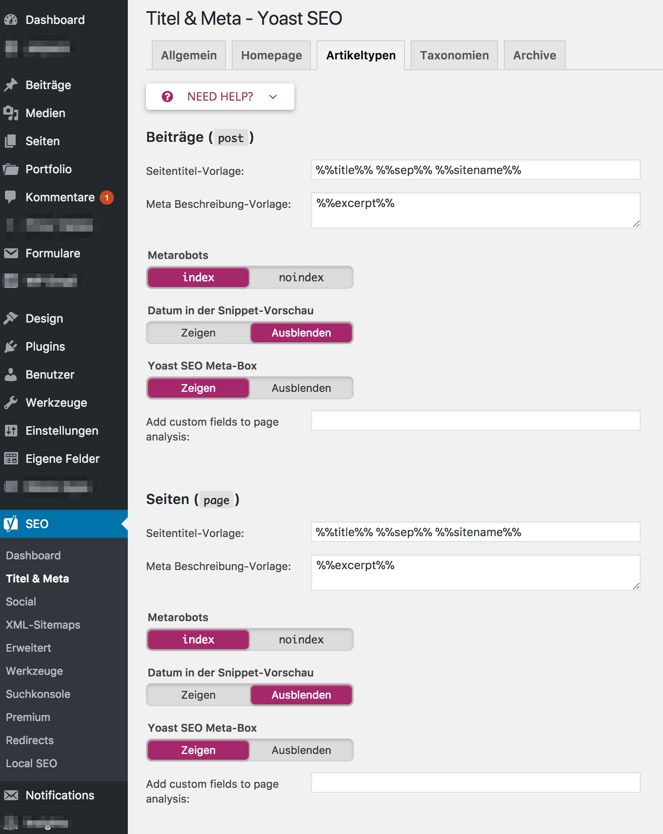Image resolution: width=663 pixels, height=834 pixels.
Task: Click the Plugins plug icon
Action: tap(11, 346)
